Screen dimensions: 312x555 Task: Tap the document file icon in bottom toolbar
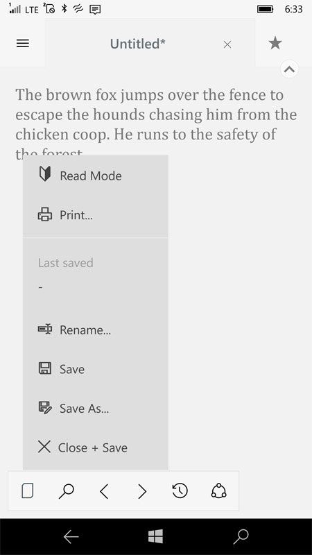click(x=28, y=491)
